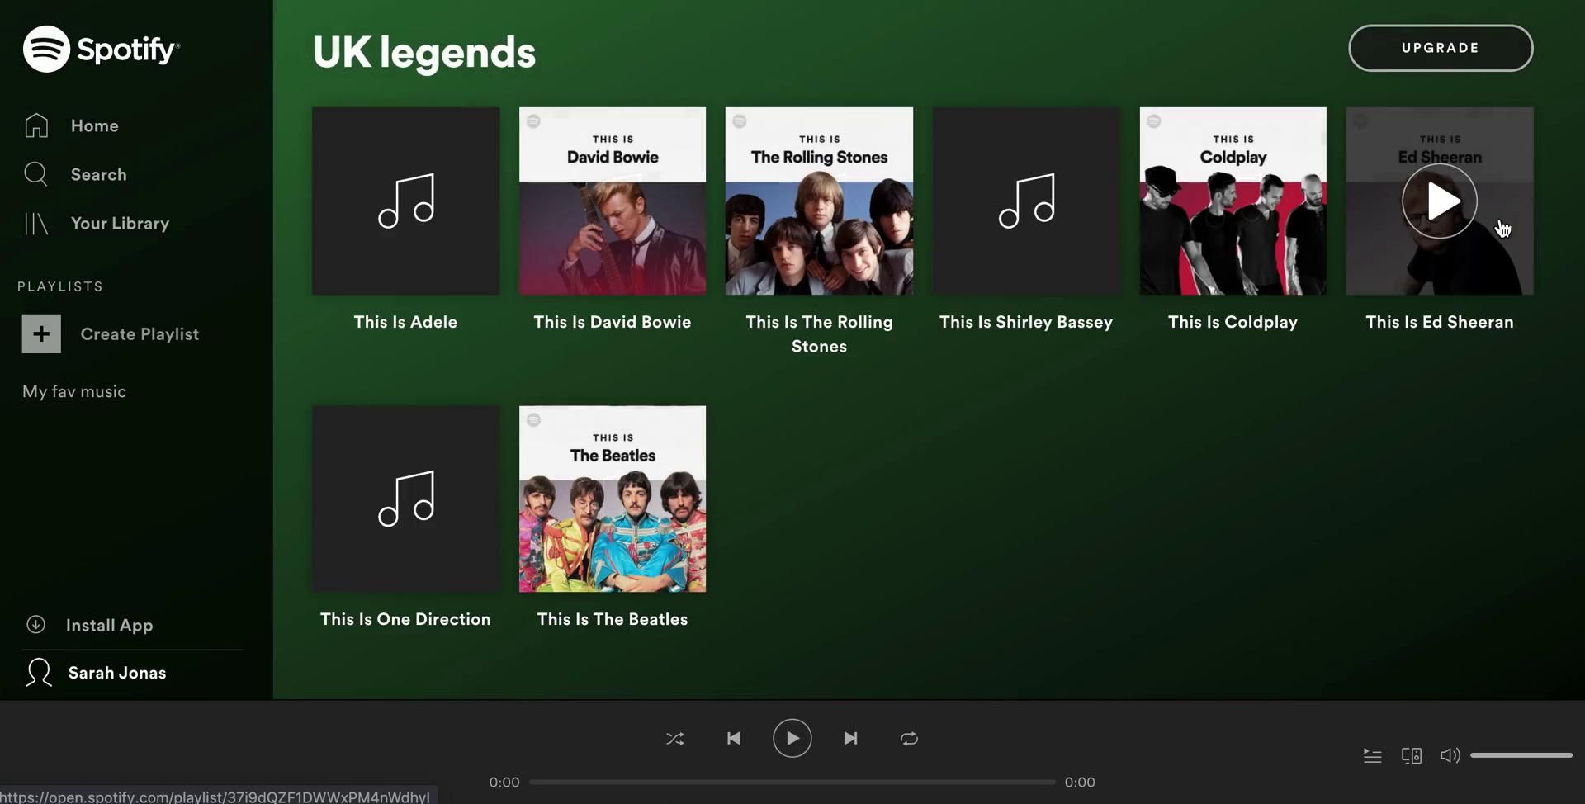This screenshot has width=1585, height=804.
Task: Click the Install App download icon
Action: coord(35,625)
